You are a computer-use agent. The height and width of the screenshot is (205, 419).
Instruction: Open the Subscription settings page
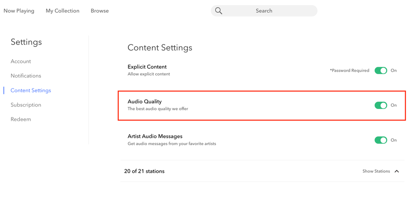[26, 105]
